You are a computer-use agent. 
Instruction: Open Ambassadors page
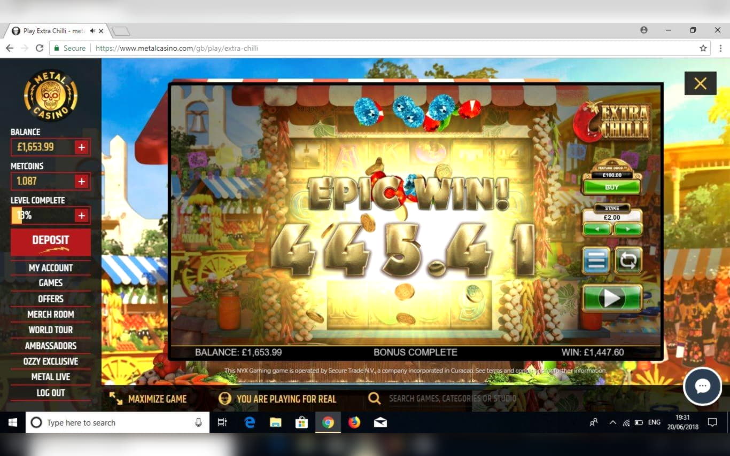tap(51, 345)
